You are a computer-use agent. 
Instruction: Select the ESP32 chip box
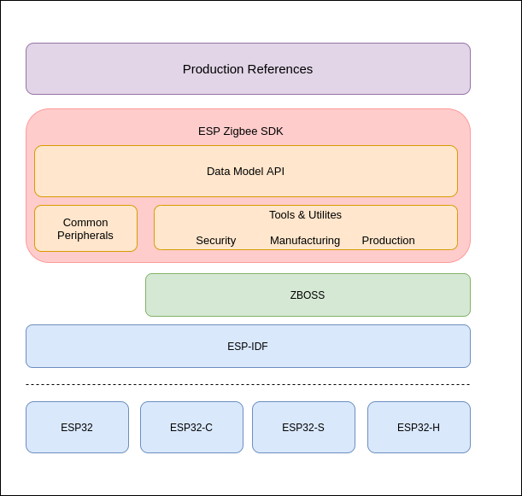[77, 427]
